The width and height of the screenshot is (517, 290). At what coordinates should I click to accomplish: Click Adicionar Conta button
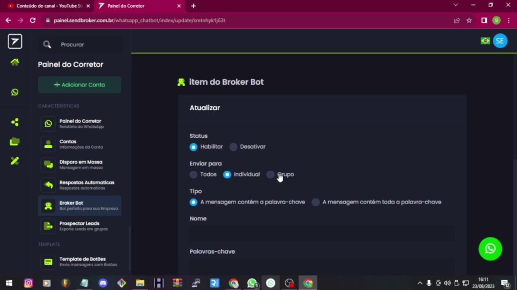click(80, 85)
